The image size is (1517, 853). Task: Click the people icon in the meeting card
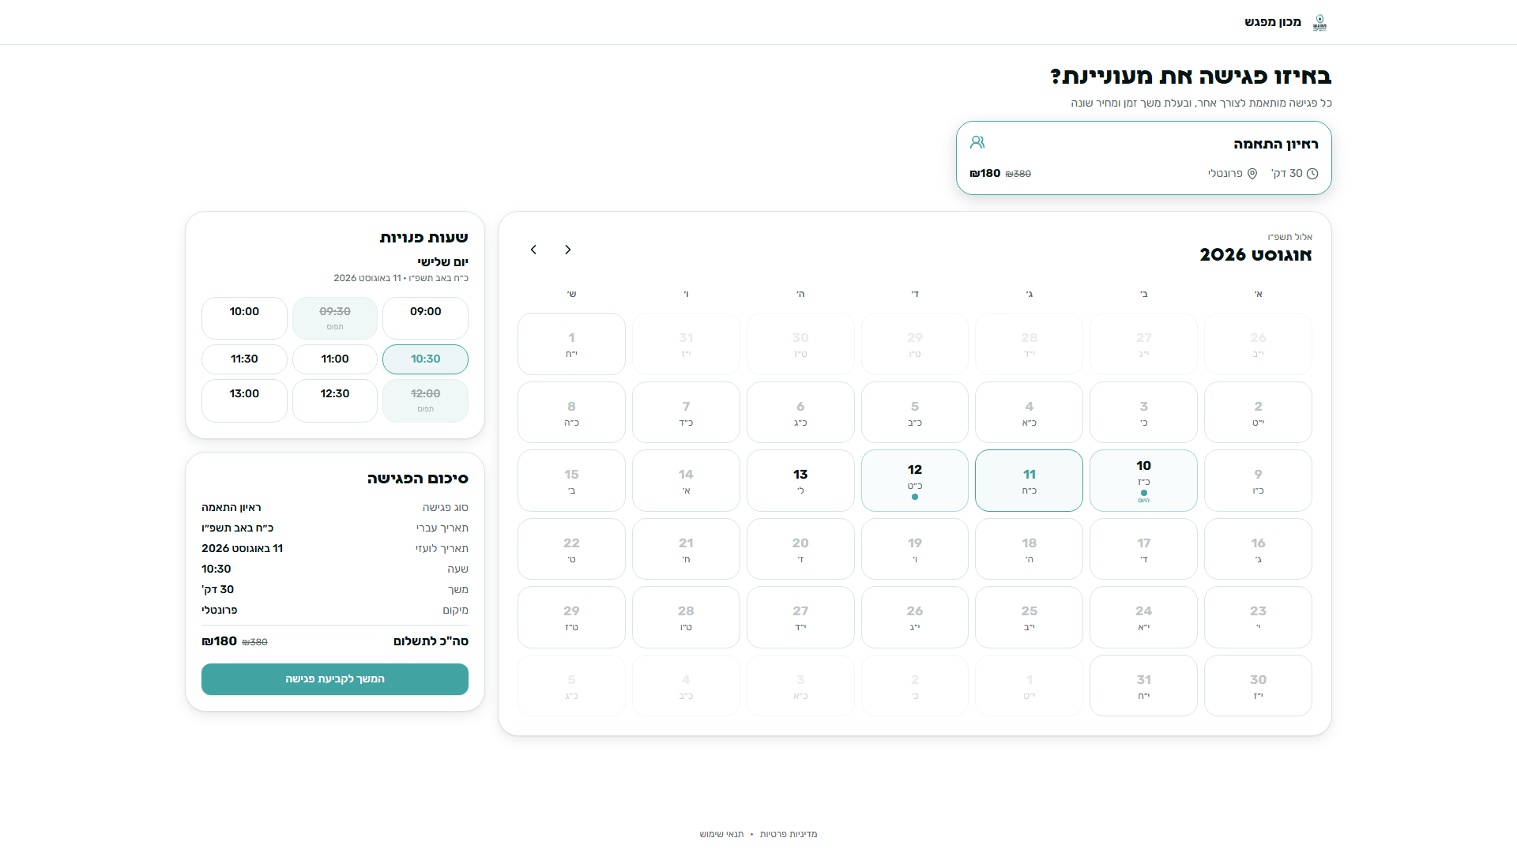pyautogui.click(x=977, y=142)
